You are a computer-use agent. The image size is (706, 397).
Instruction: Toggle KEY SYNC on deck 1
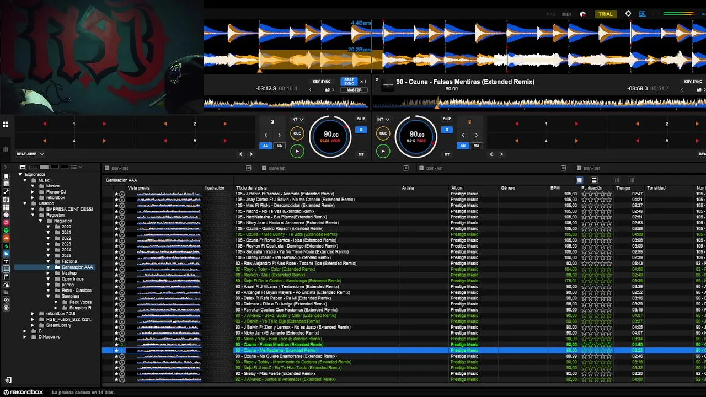coord(322,82)
